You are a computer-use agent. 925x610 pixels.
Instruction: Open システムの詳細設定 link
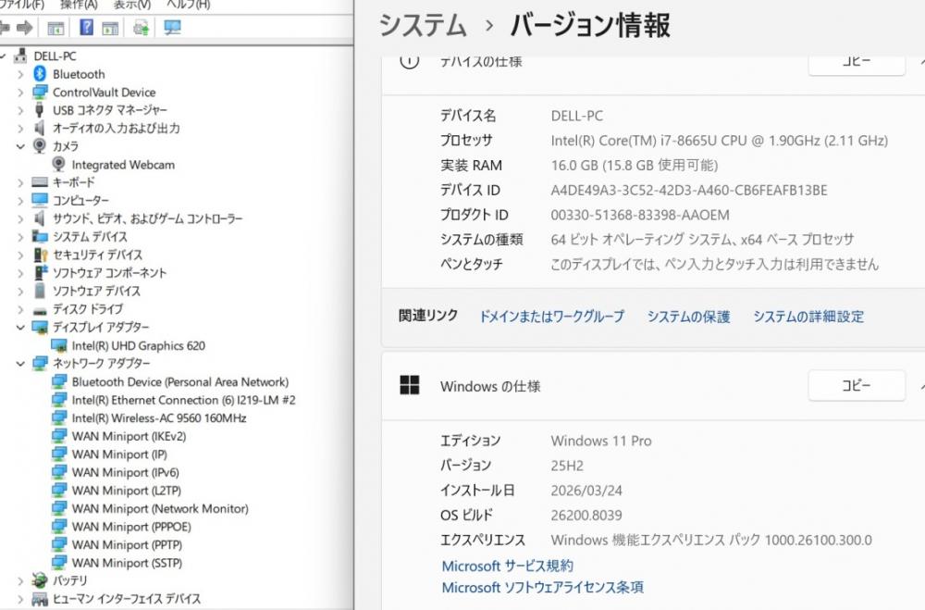[808, 317]
